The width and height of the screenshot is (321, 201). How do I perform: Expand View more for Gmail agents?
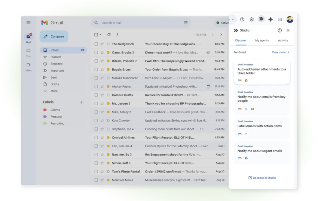[280, 52]
